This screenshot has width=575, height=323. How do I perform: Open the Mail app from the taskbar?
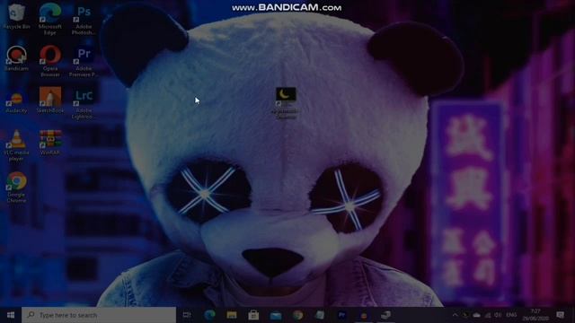(x=276, y=315)
